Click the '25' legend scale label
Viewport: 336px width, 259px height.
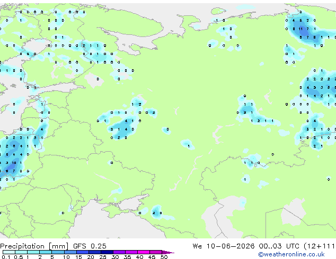coord(103,257)
